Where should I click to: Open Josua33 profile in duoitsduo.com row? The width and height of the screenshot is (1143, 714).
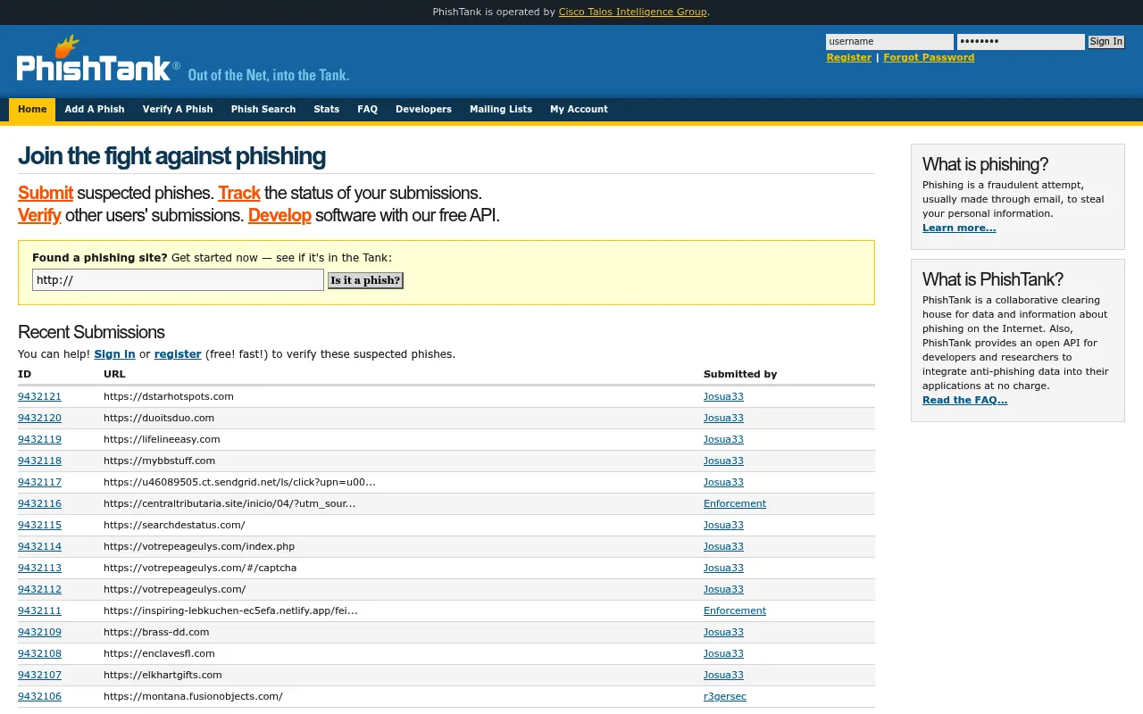[723, 418]
